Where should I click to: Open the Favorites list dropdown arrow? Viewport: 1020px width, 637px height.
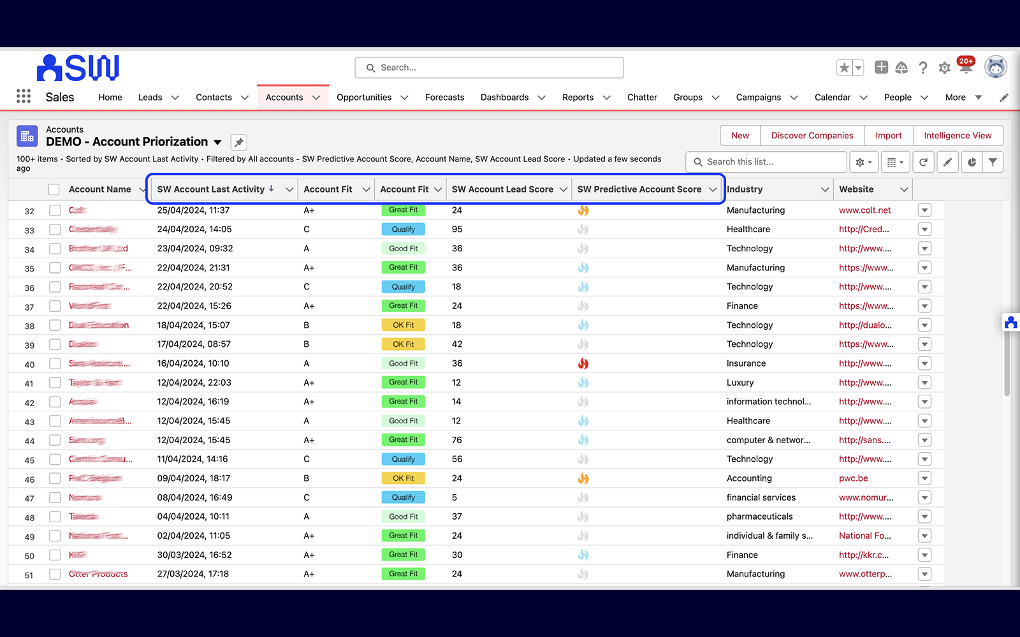[858, 68]
